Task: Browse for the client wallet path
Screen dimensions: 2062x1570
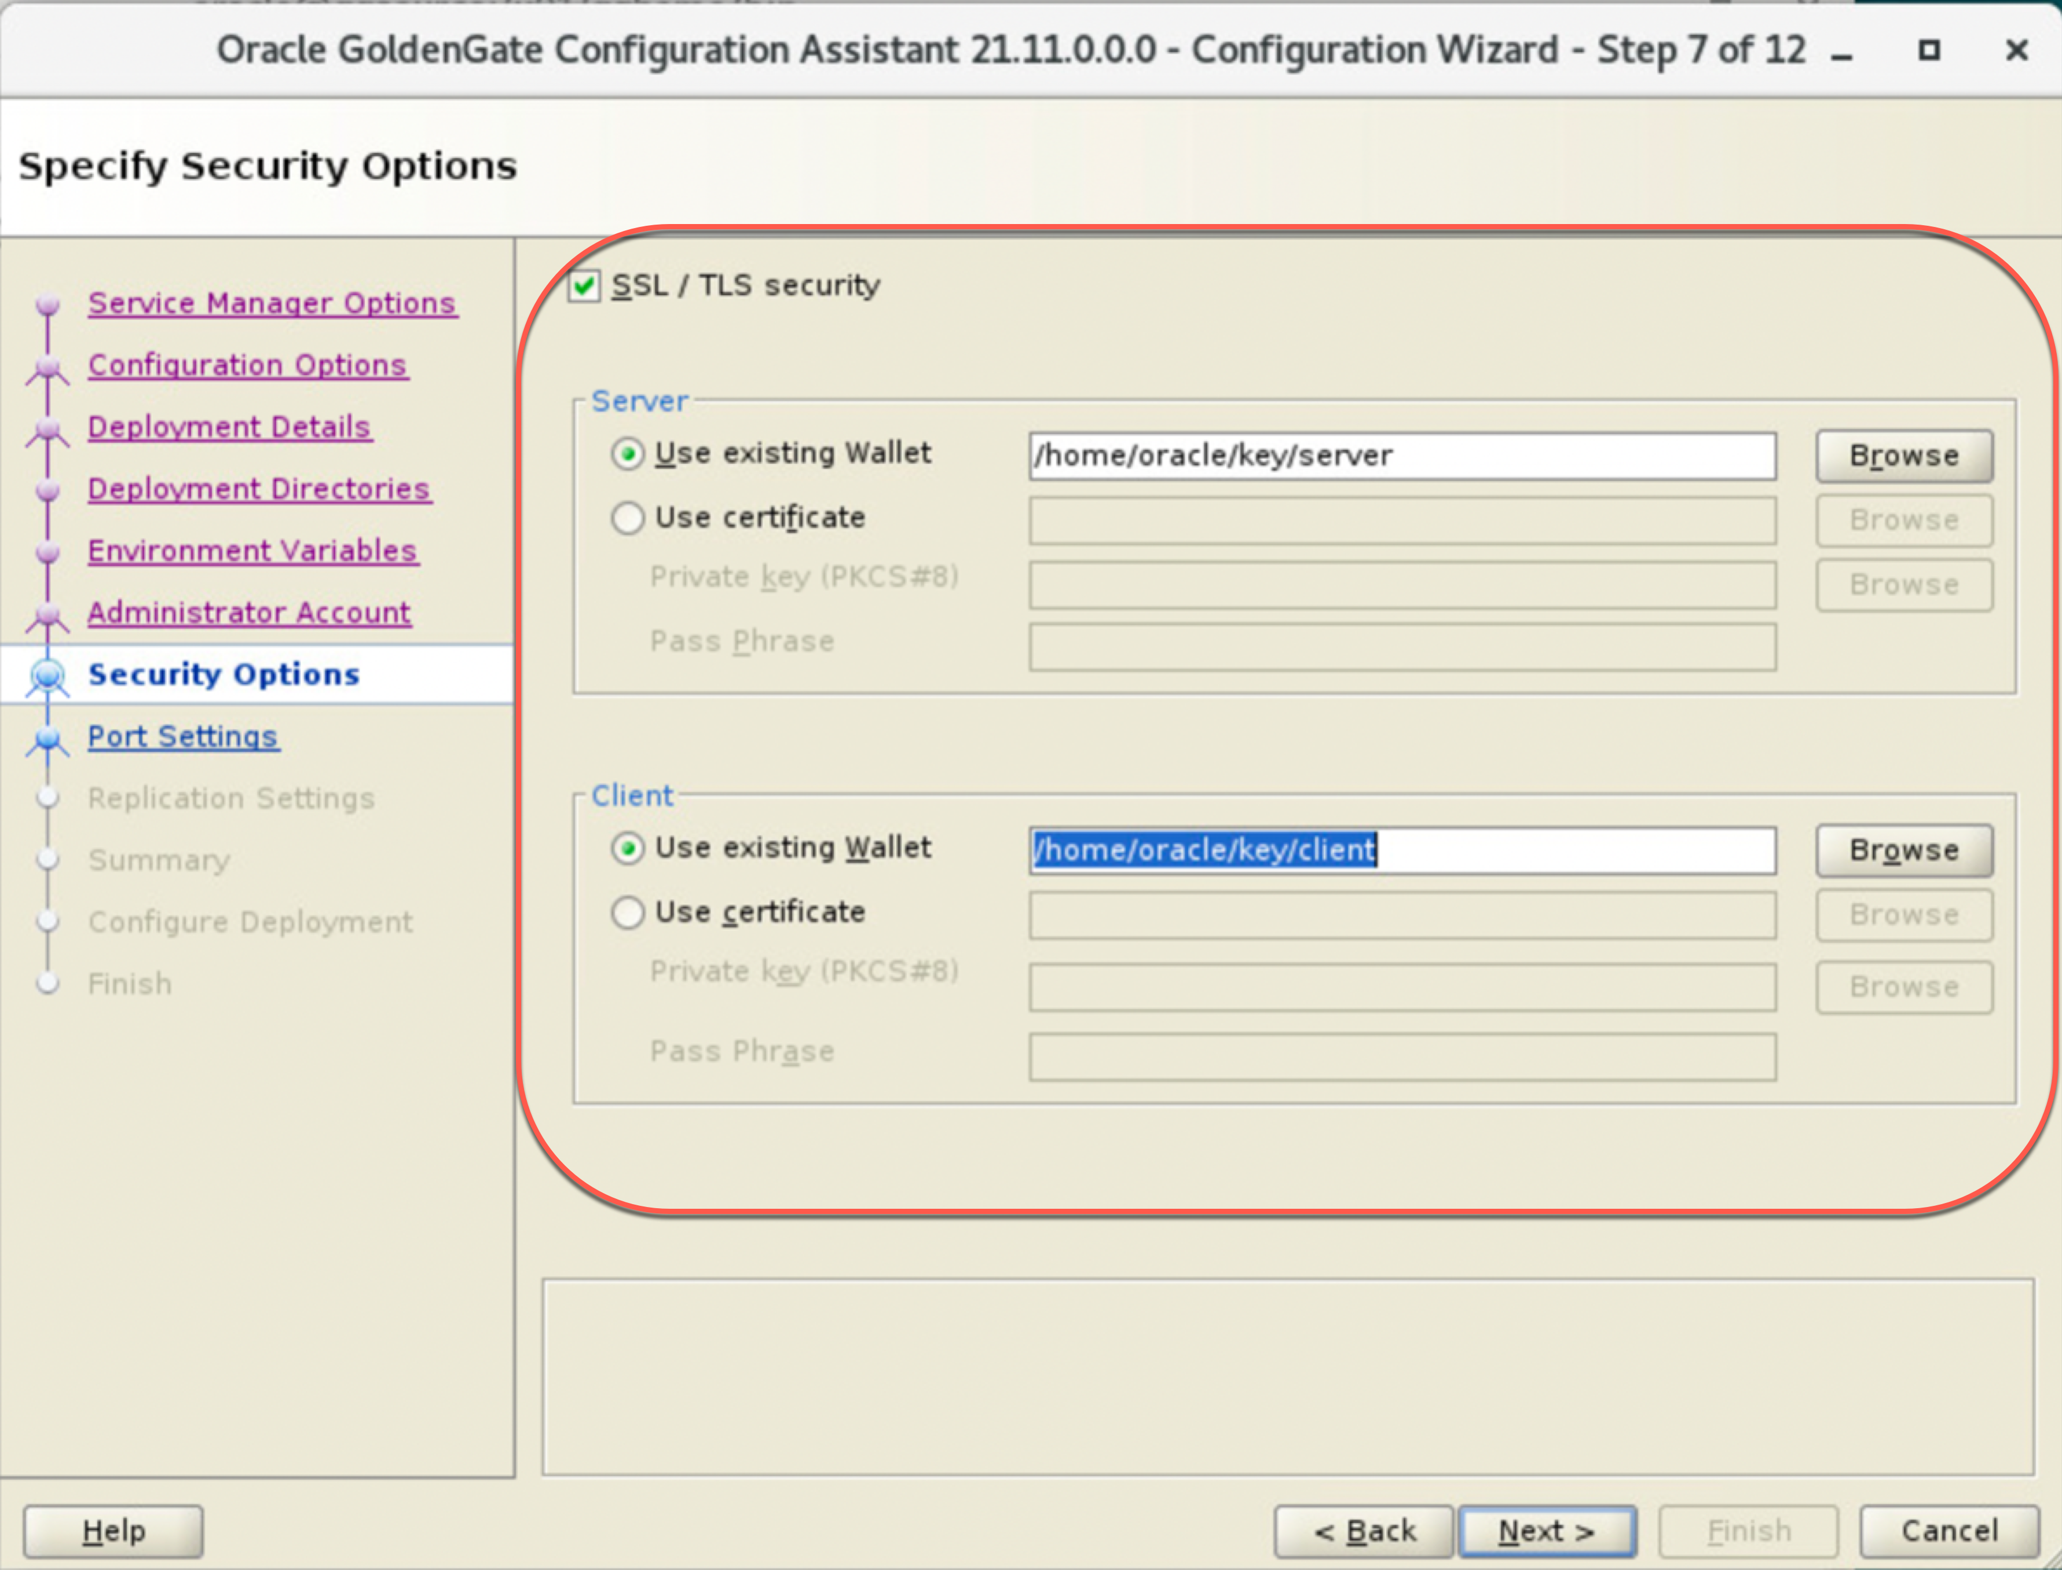Action: (1903, 850)
